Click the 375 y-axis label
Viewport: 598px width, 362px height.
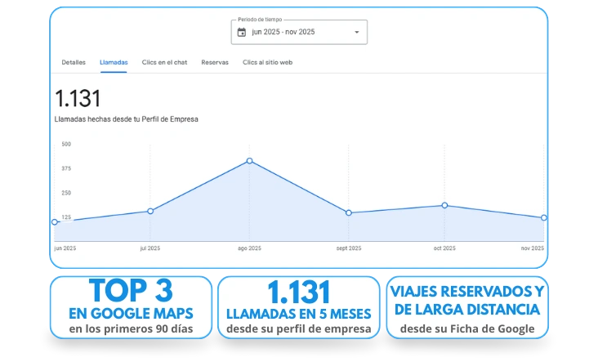click(x=66, y=168)
